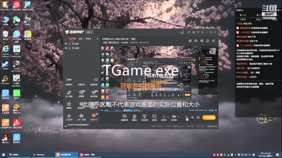
Task: Mute the microphone
Action: point(164,118)
